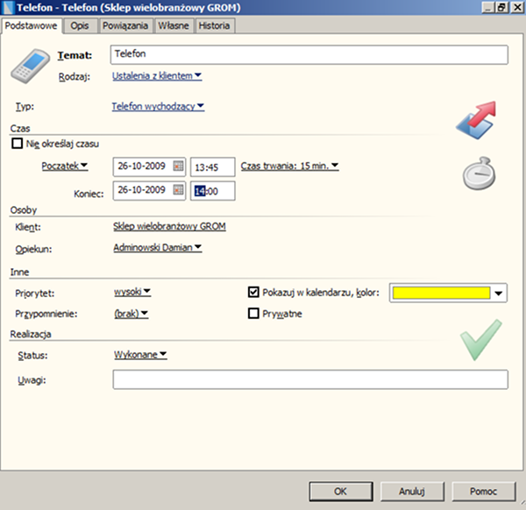This screenshot has height=510, width=526.
Task: Open the calendar picker for the start date
Action: tap(178, 166)
